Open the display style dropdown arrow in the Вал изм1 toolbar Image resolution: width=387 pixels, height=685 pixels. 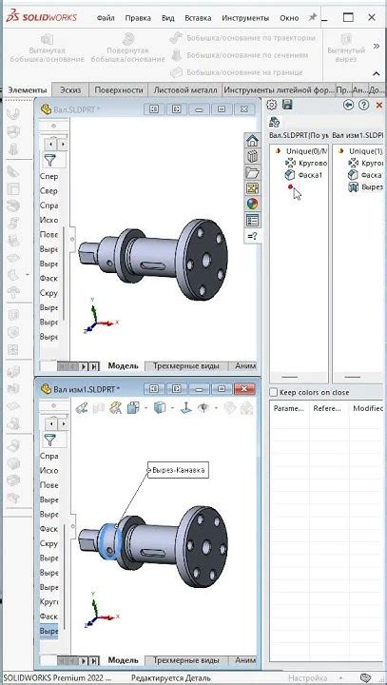click(x=172, y=408)
